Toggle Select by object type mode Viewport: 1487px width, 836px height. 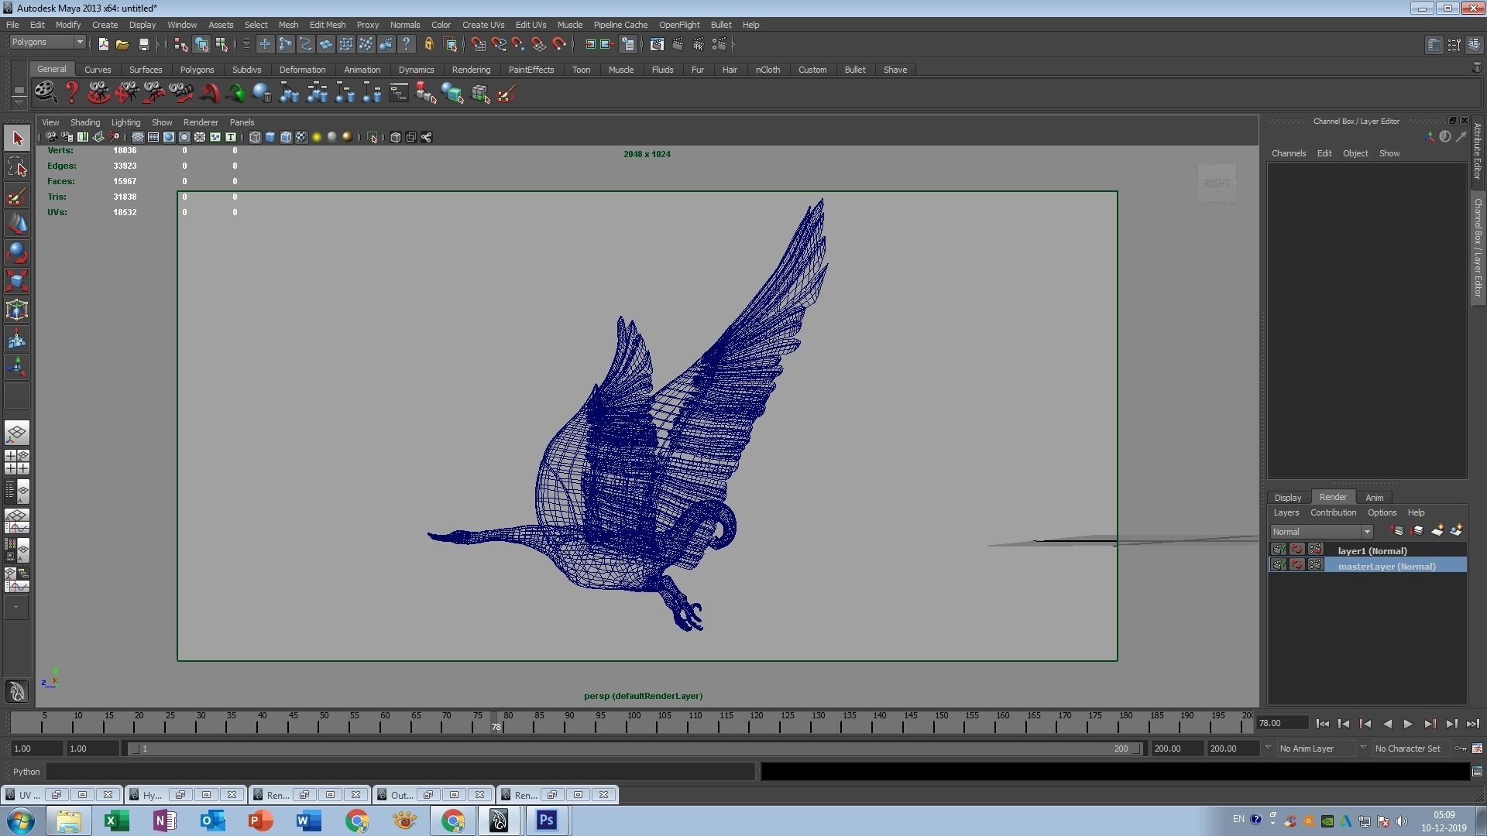(x=201, y=44)
